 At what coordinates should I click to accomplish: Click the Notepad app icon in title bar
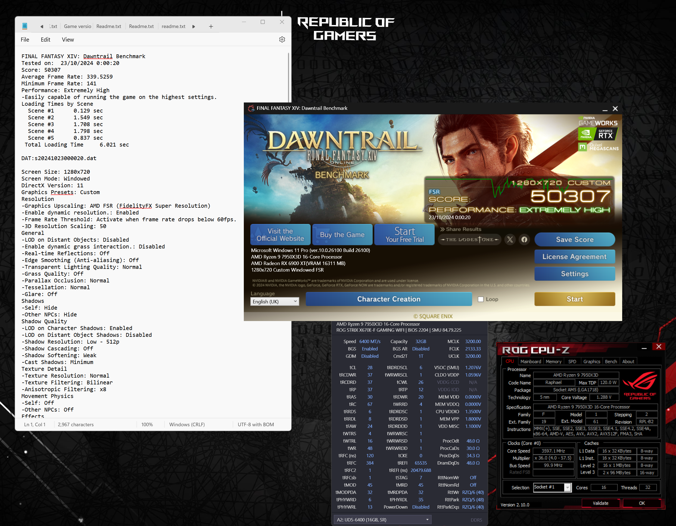25,26
